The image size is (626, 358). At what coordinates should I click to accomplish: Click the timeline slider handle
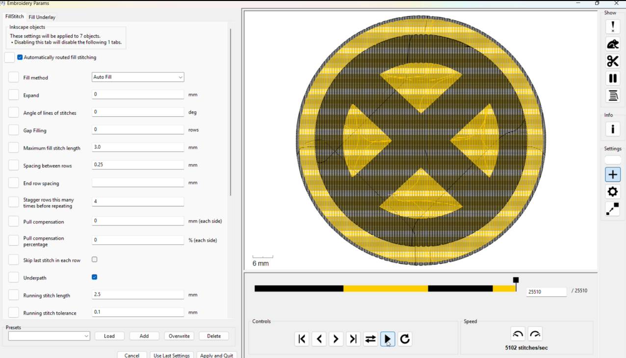(x=516, y=280)
